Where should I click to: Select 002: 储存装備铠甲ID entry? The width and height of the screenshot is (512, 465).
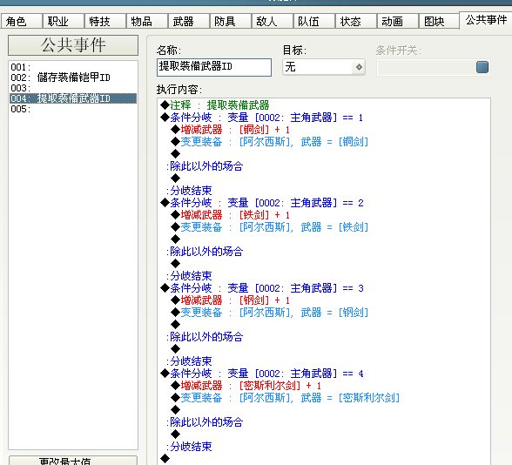tap(73, 77)
